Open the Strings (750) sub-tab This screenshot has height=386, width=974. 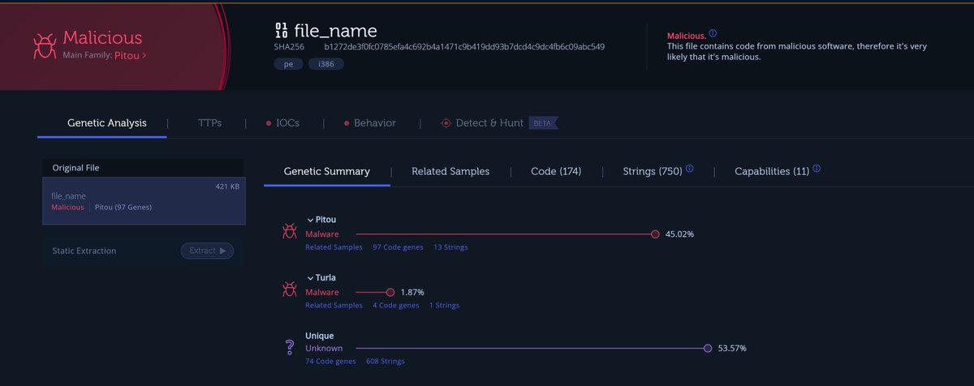click(652, 171)
